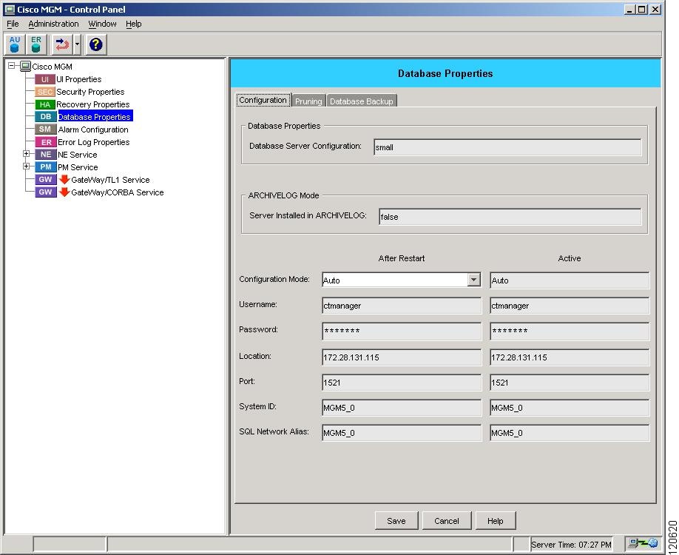Click red down arrow beside GateWay/CORBA Service
679x555 pixels.
point(64,192)
